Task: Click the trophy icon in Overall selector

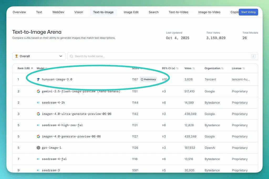Action: (x=17, y=56)
